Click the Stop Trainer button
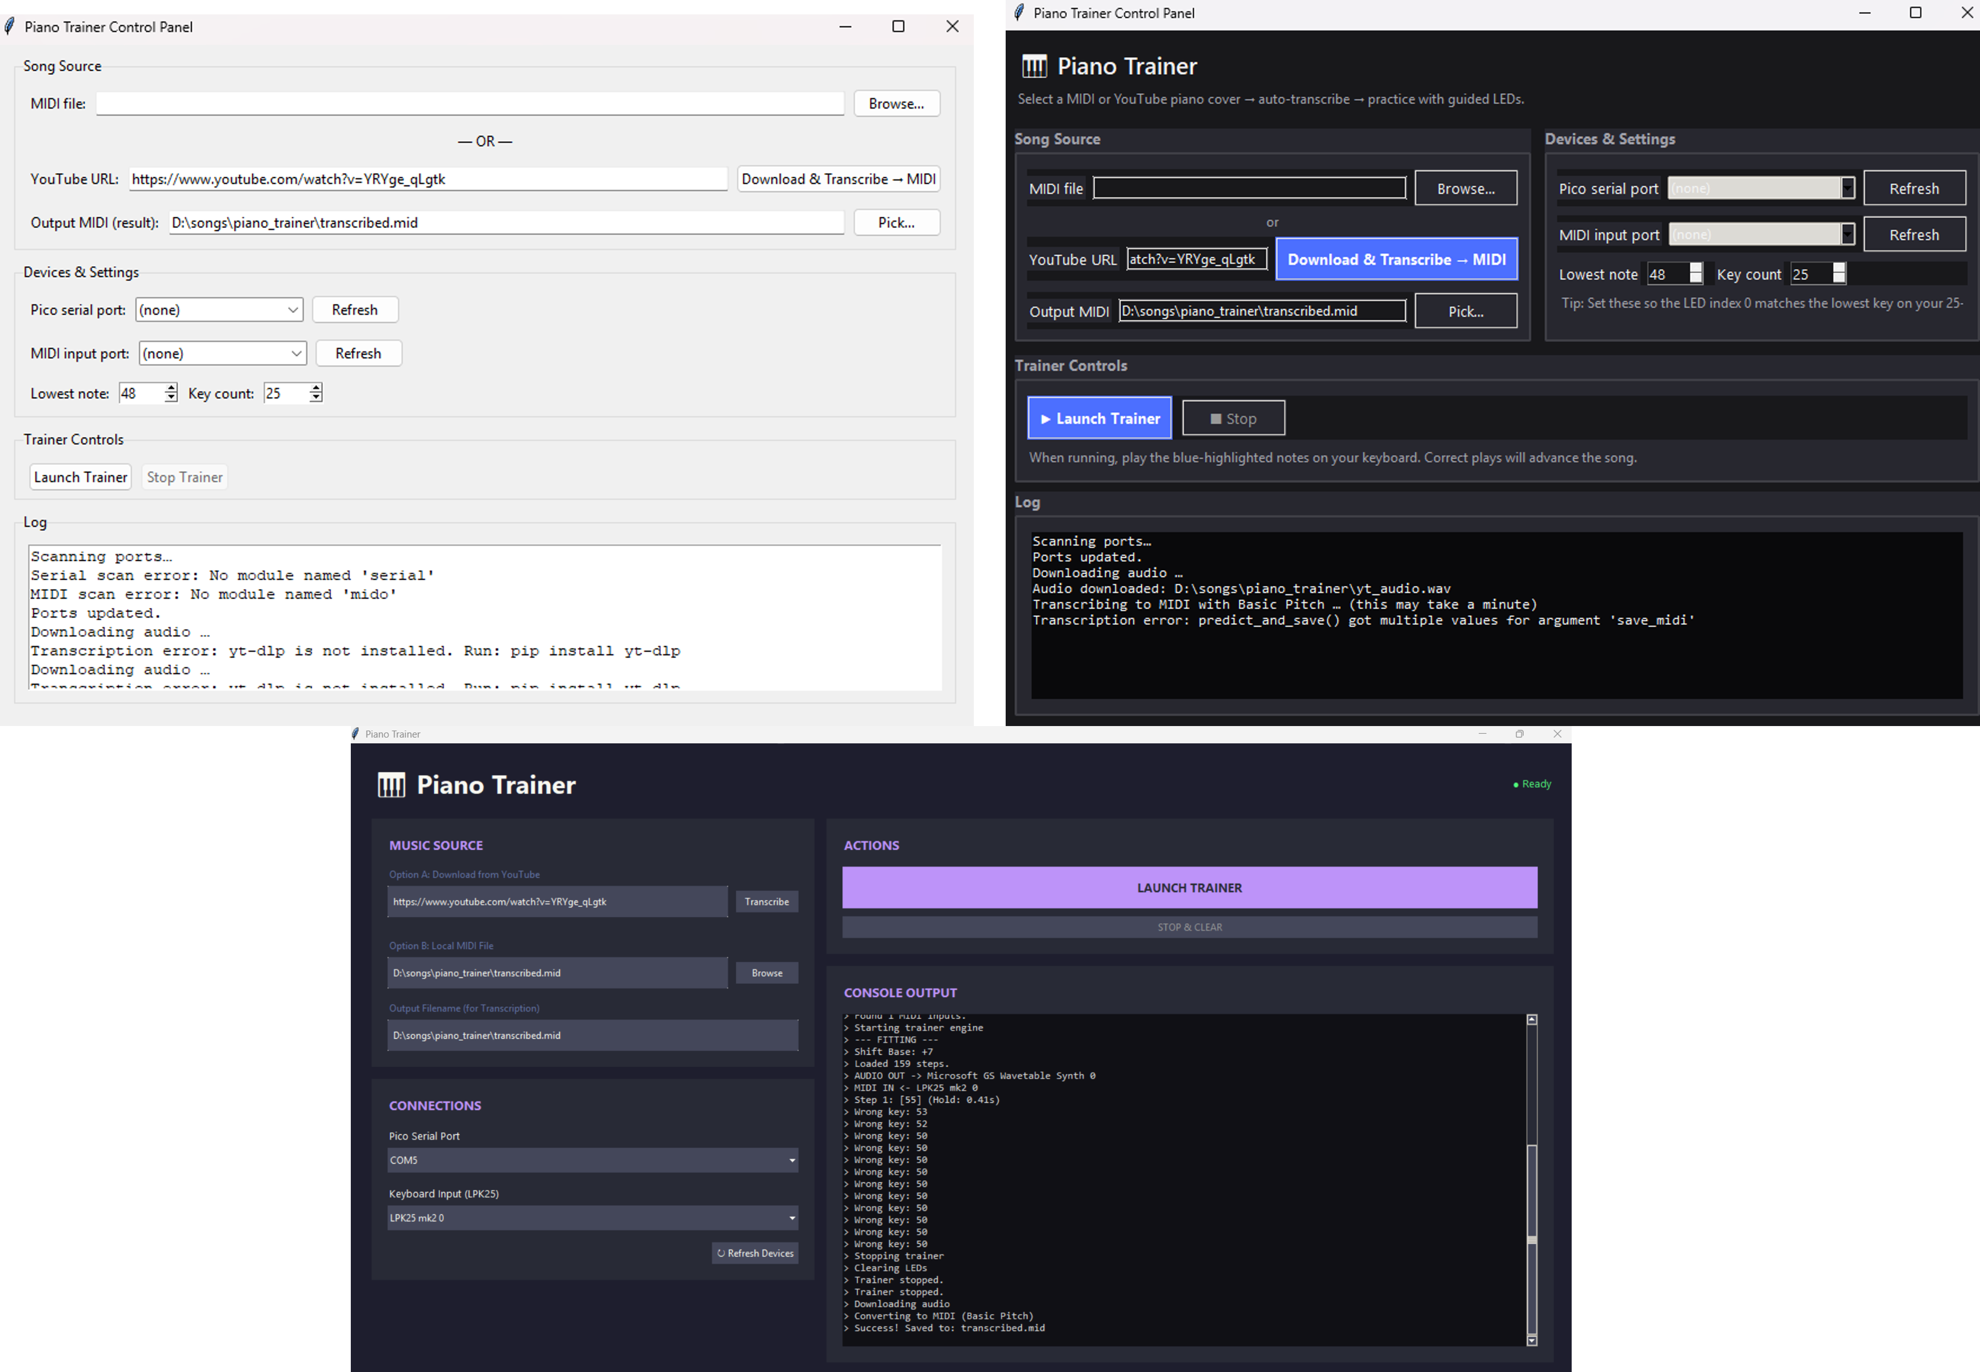The width and height of the screenshot is (1980, 1372). 184,476
